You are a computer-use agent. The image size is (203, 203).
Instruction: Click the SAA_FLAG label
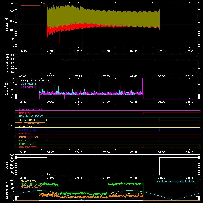(25, 133)
